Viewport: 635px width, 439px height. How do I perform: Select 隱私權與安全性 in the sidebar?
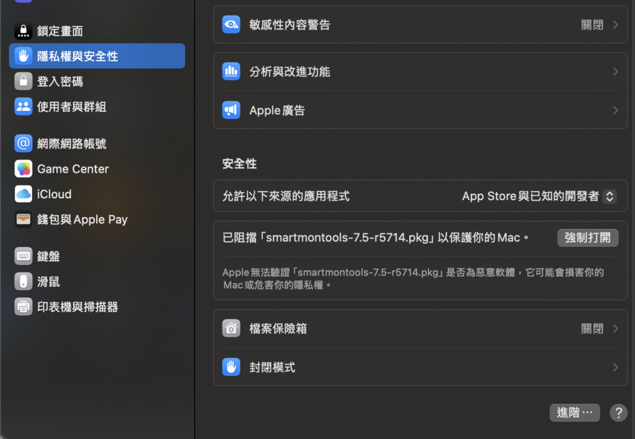pos(97,56)
